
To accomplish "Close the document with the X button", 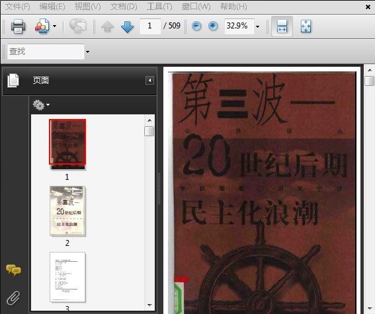I will tap(368, 7).
